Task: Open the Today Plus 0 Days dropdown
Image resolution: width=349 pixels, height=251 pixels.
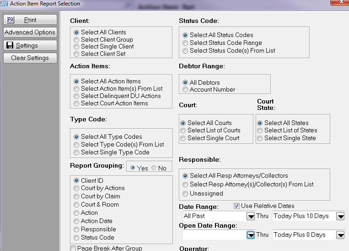Action: [x=340, y=235]
